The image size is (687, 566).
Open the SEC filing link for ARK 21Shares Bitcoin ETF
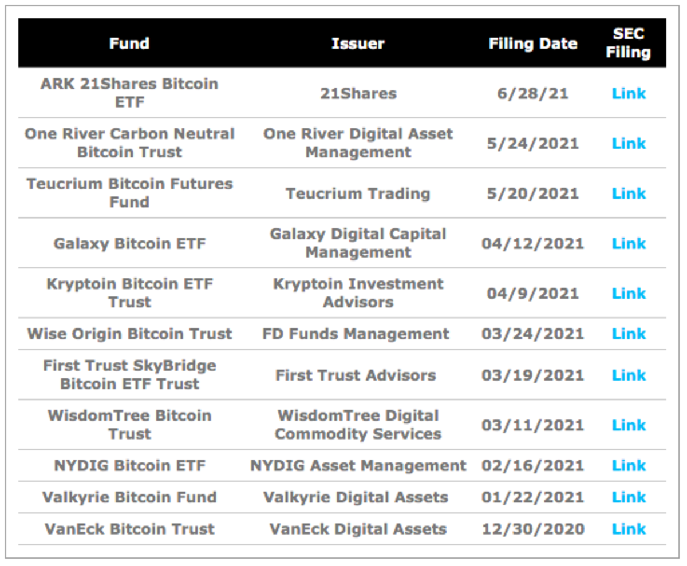pos(629,93)
